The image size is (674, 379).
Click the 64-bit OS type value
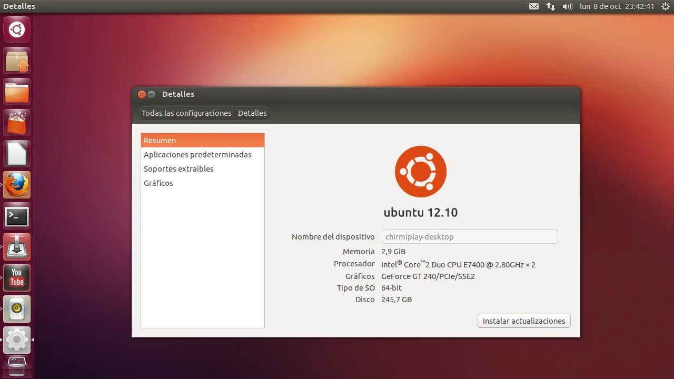[391, 288]
